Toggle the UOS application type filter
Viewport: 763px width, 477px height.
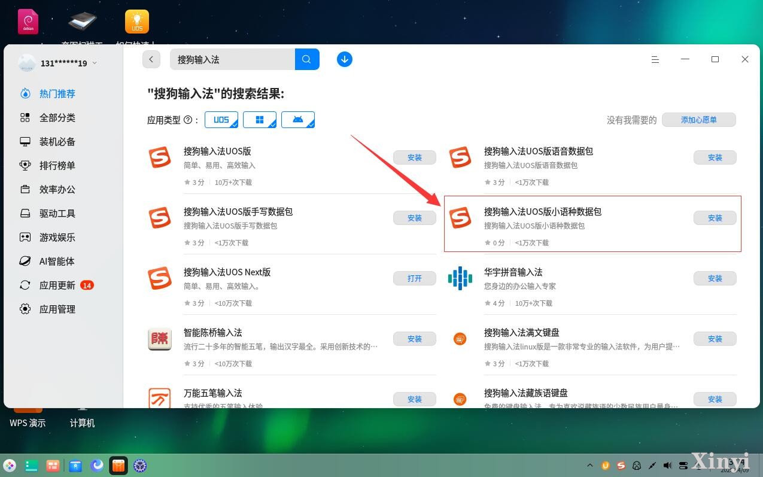coord(221,120)
